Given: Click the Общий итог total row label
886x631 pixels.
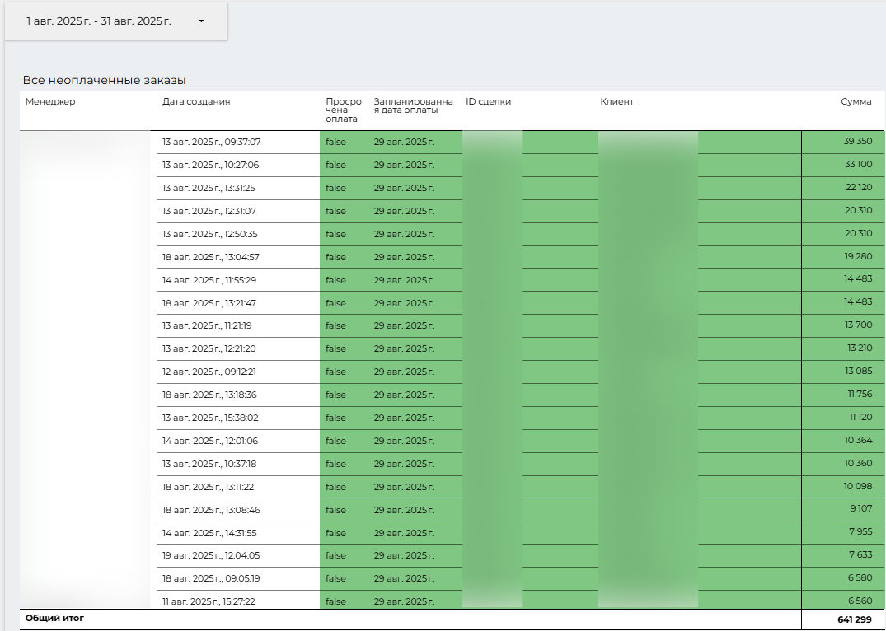Looking at the screenshot, I should pyautogui.click(x=54, y=618).
